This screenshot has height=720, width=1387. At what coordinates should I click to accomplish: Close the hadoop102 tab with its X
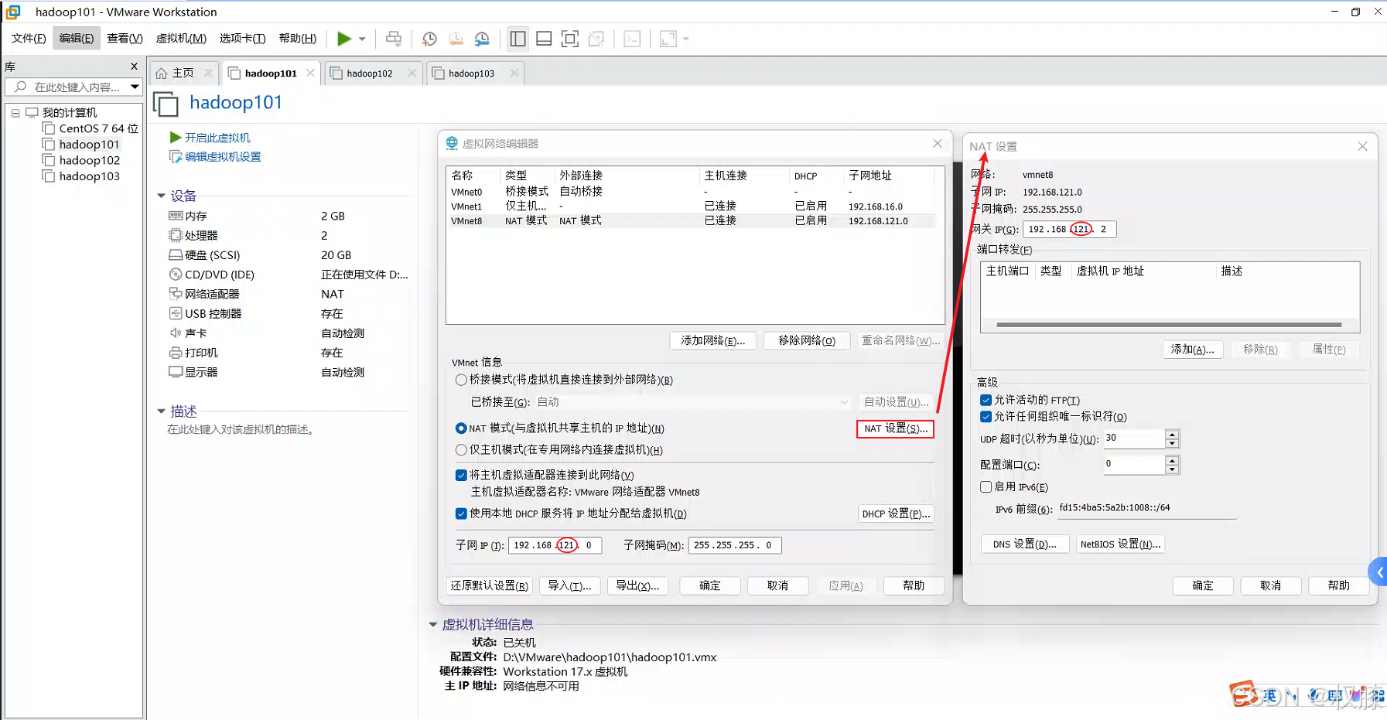click(x=412, y=73)
